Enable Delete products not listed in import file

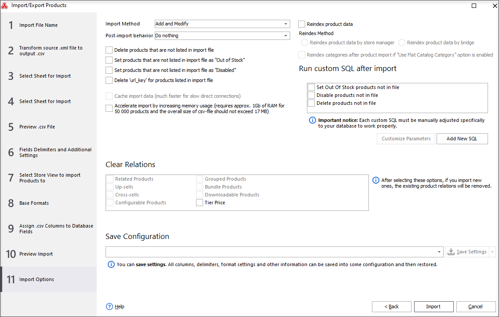pyautogui.click(x=109, y=50)
